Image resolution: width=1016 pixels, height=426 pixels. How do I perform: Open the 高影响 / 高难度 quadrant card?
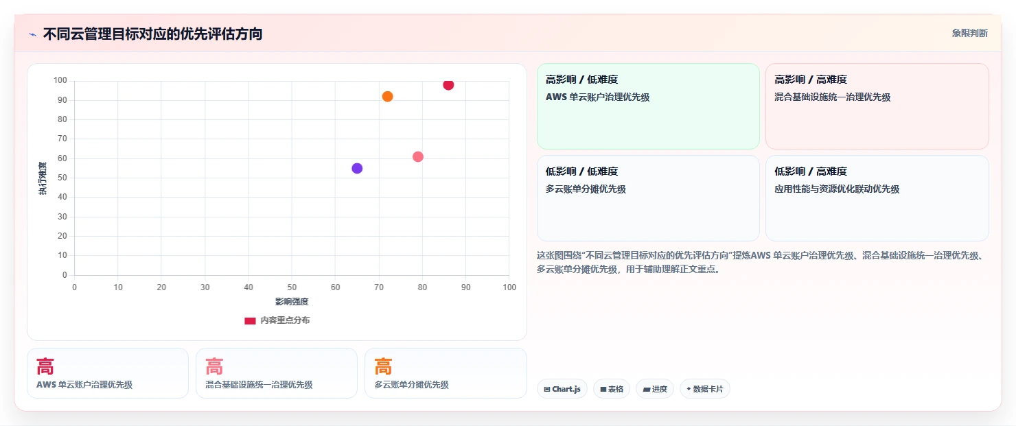pyautogui.click(x=877, y=106)
